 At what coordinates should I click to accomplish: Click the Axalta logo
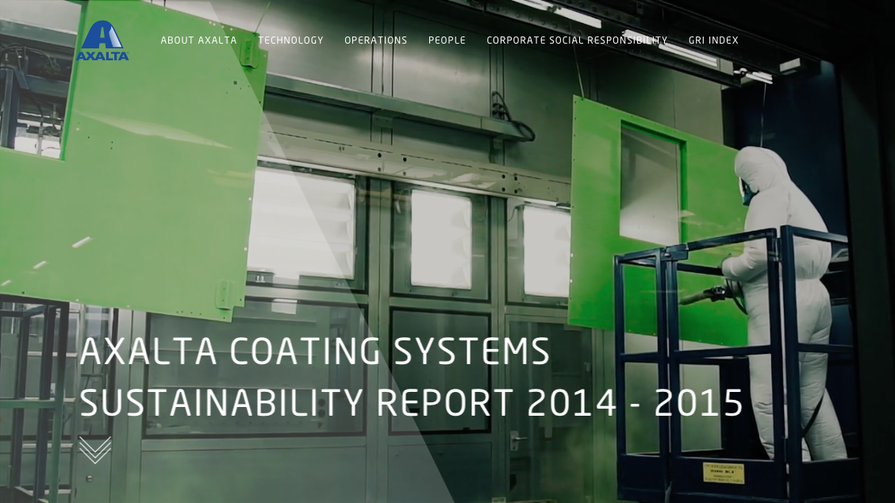pyautogui.click(x=102, y=40)
